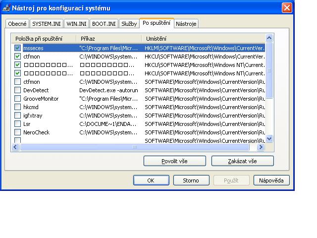This screenshot has height=238, width=317.
Task: Switch to the WIN.INI tab
Action: click(x=76, y=24)
